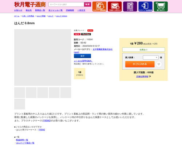Select the 1個 [118341] variant box

pyautogui.click(x=80, y=74)
